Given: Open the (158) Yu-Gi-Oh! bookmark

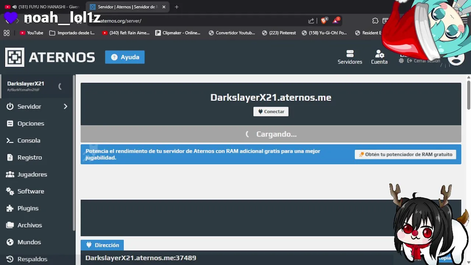Looking at the screenshot, I should tap(324, 33).
